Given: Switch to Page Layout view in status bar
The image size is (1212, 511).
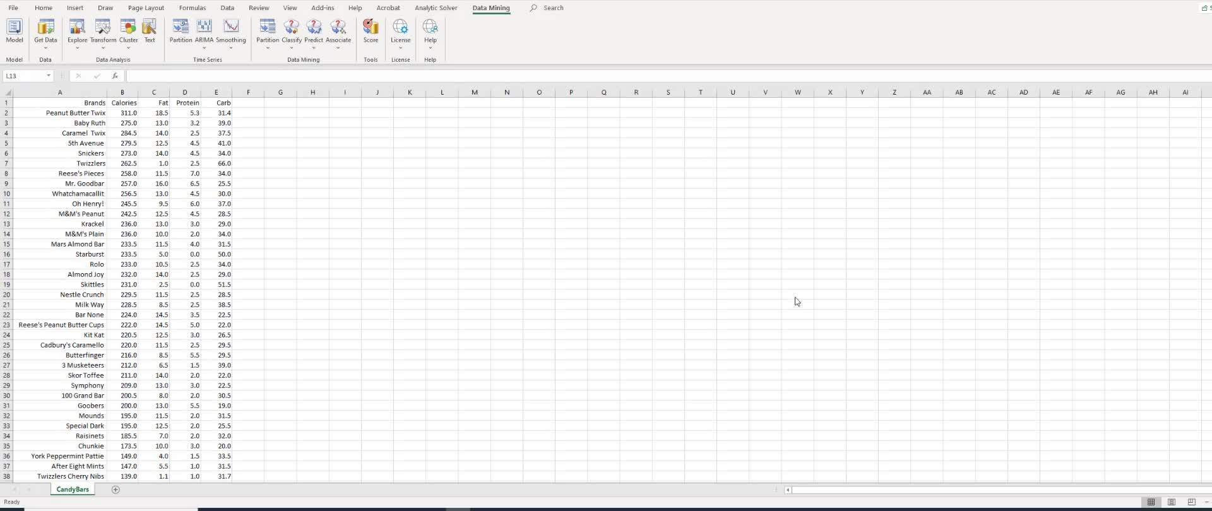Looking at the screenshot, I should pos(1172,502).
